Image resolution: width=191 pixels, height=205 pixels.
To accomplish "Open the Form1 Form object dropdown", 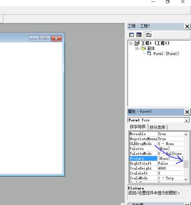I will click(x=187, y=120).
